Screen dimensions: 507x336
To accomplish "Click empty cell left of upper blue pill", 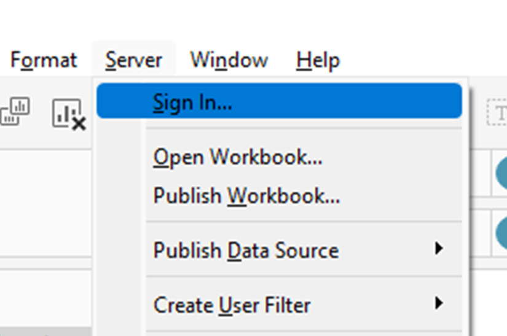I will pyautogui.click(x=481, y=173).
